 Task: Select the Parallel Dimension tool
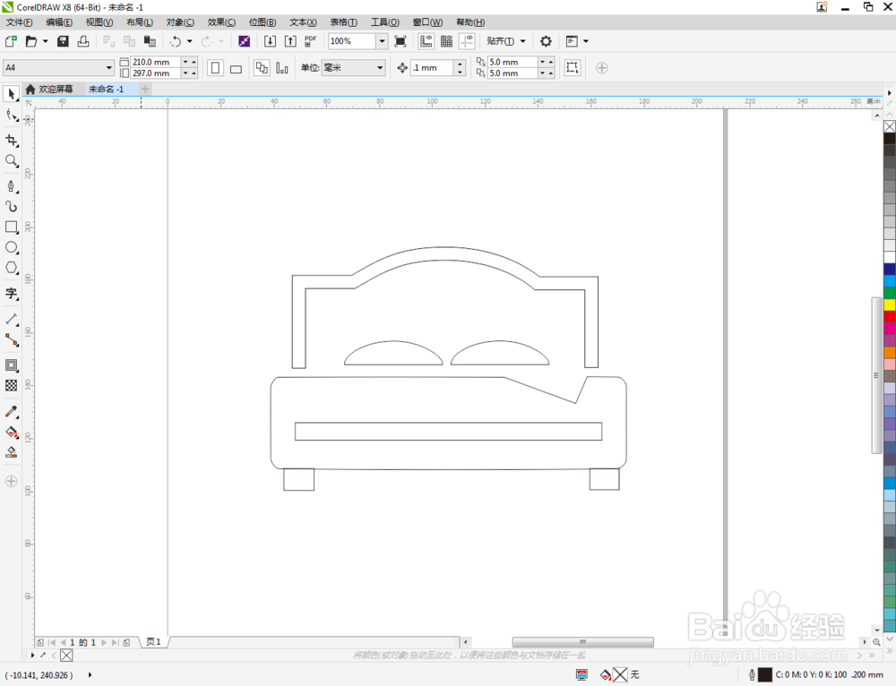click(12, 320)
